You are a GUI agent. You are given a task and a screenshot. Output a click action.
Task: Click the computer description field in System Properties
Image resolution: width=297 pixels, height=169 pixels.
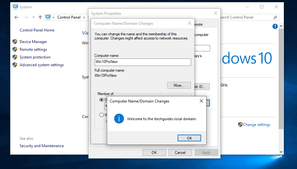[x=202, y=48]
